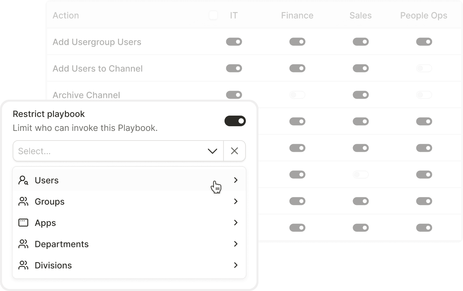Expand the Users submenu arrow
The height and width of the screenshot is (291, 463).
point(236,180)
